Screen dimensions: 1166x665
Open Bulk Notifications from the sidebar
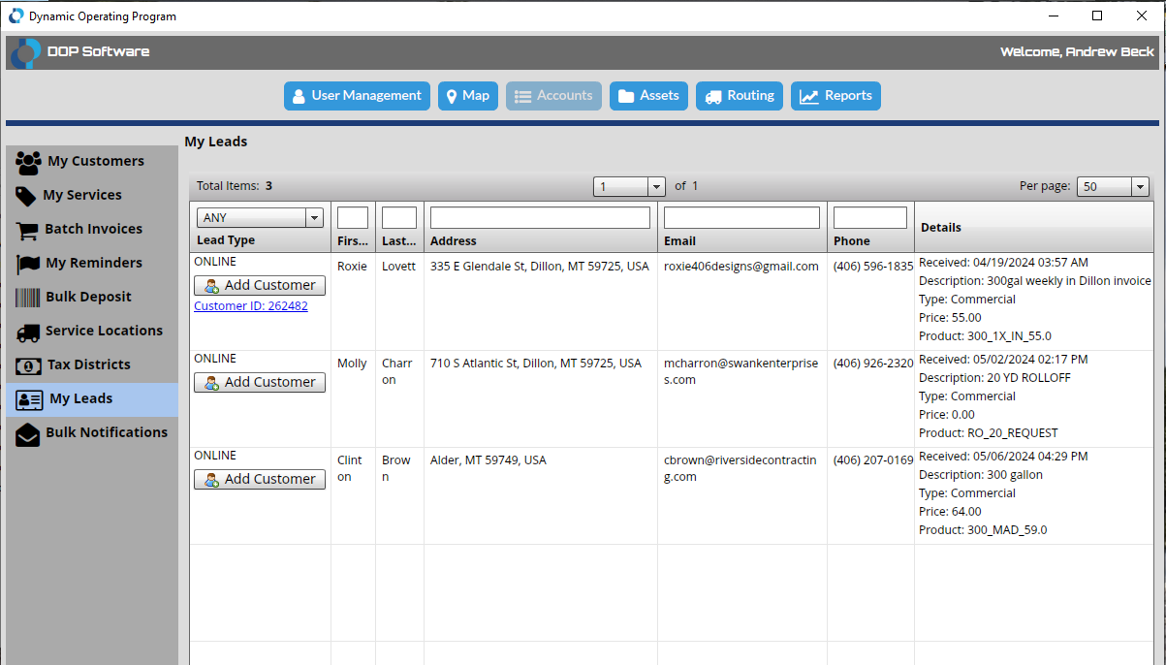[x=92, y=433]
